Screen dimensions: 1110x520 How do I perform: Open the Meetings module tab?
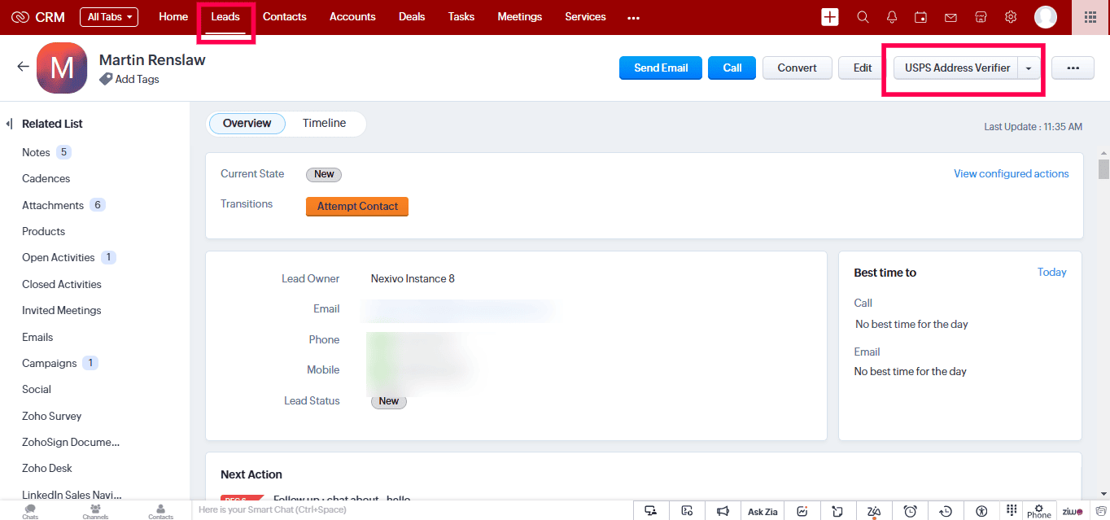click(x=520, y=17)
